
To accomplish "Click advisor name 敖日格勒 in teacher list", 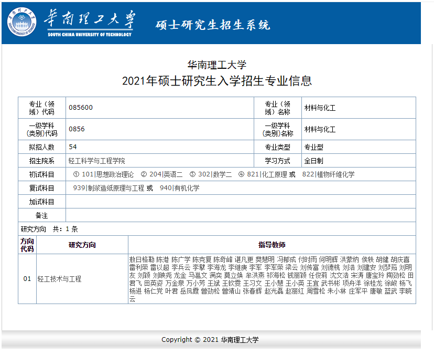I will point(142,259).
